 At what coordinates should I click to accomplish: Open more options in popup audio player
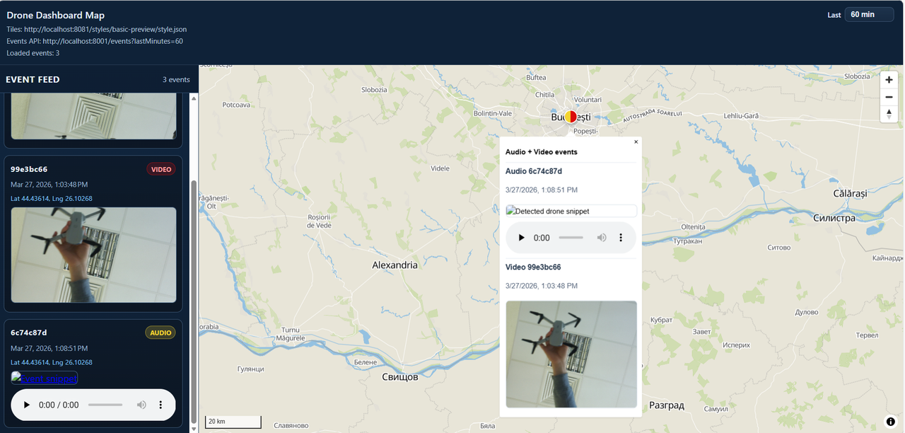tap(621, 238)
